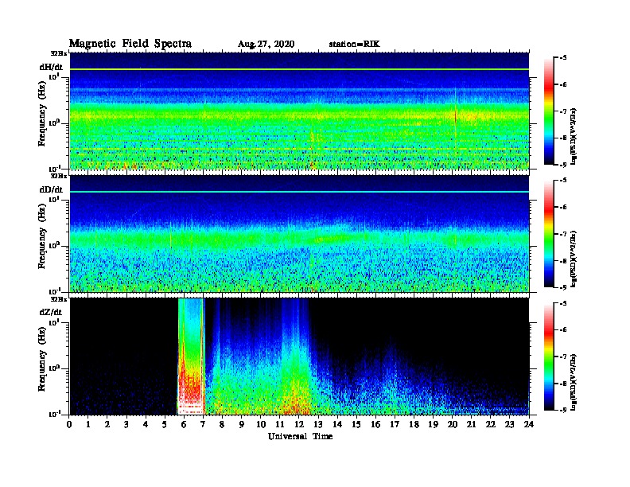Screen dimensions: 630x487
Task: Click hour tick label "5" on time axis
Action: 165,424
